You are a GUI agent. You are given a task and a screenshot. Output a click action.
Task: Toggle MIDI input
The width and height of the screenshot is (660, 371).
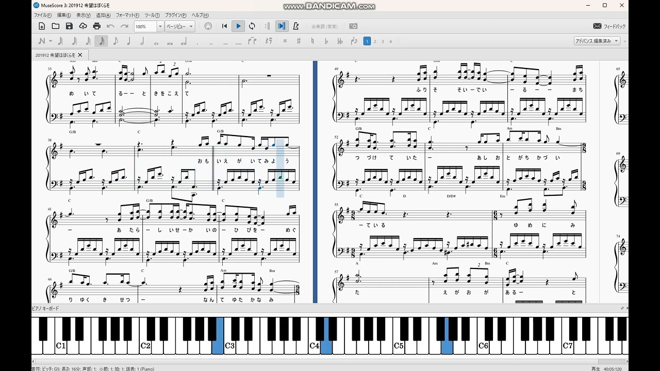[208, 26]
